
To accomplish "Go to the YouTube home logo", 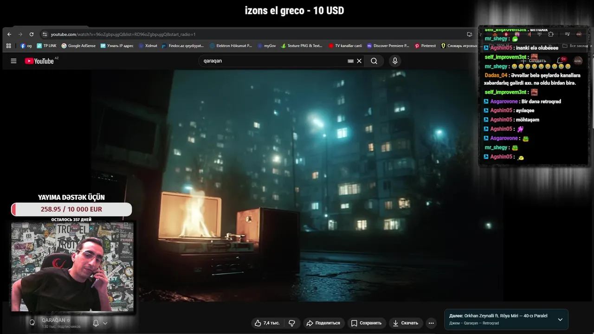I will coord(40,61).
